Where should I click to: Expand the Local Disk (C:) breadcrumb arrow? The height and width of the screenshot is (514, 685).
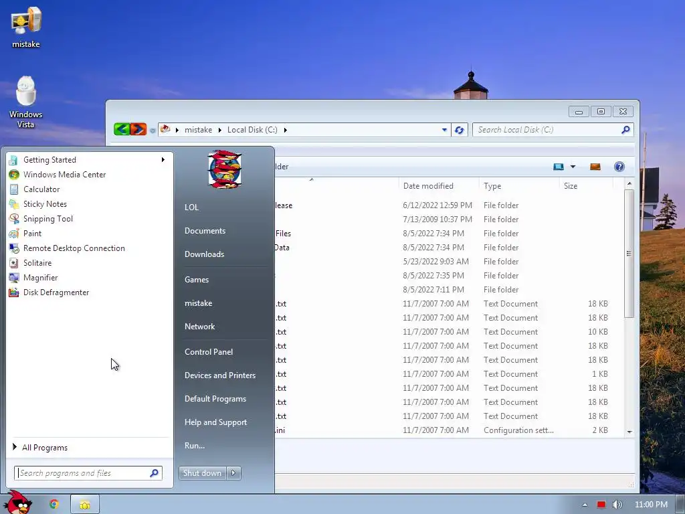[285, 130]
